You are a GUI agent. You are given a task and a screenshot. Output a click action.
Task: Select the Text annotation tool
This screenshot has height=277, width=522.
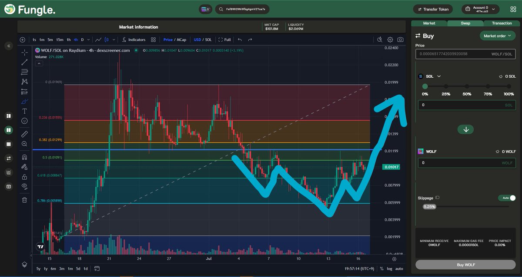point(24,111)
